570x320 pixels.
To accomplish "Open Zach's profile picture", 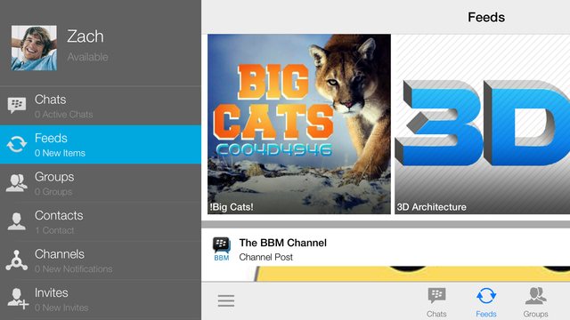I will pyautogui.click(x=34, y=48).
